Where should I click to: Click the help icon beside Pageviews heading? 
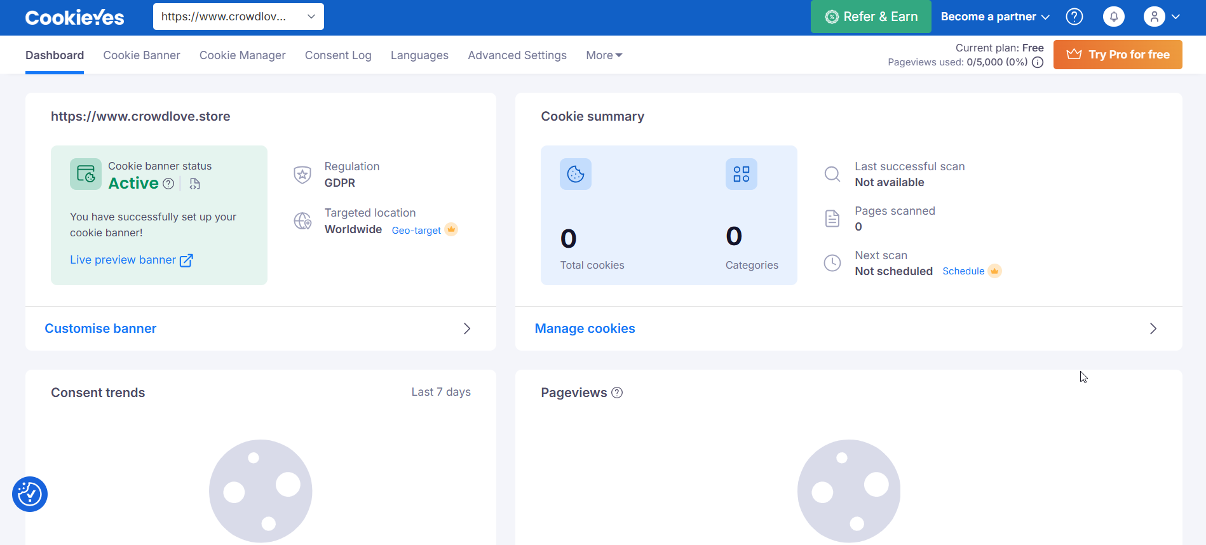click(x=617, y=393)
